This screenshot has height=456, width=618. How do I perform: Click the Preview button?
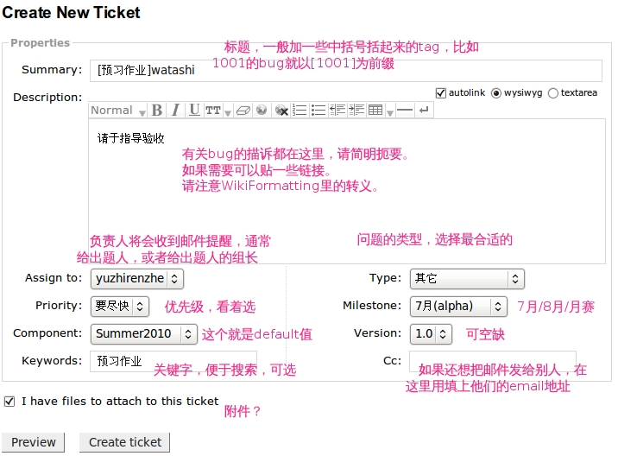pos(34,442)
